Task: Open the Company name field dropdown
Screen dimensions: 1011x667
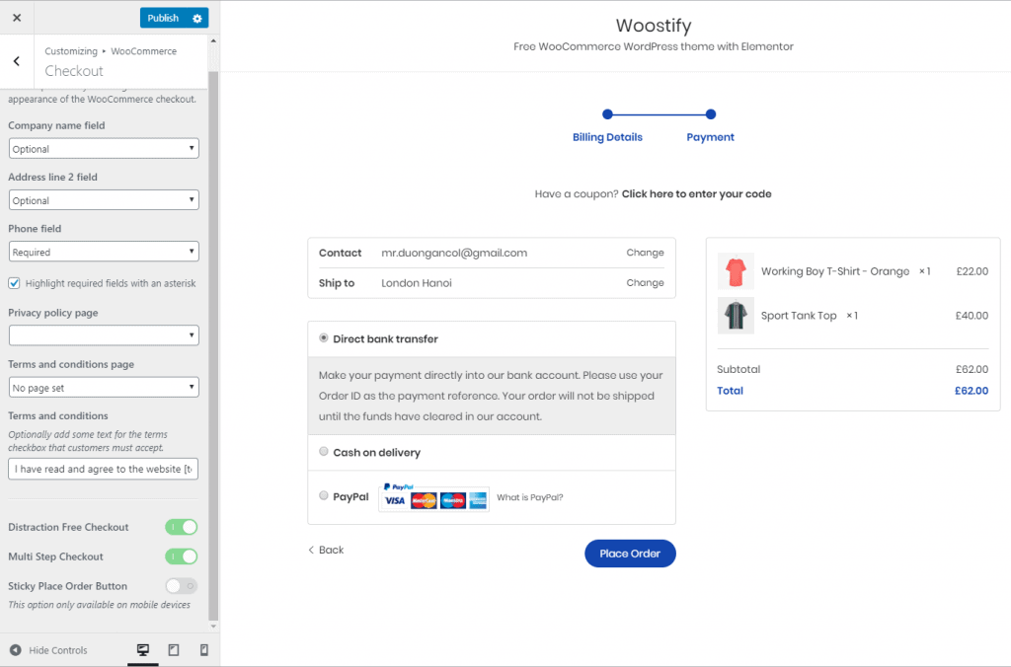Action: 104,149
